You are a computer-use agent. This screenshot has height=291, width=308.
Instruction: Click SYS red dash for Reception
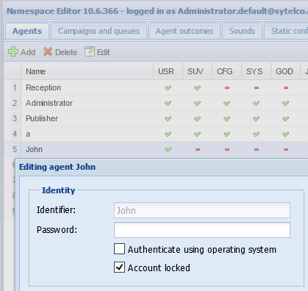(257, 87)
